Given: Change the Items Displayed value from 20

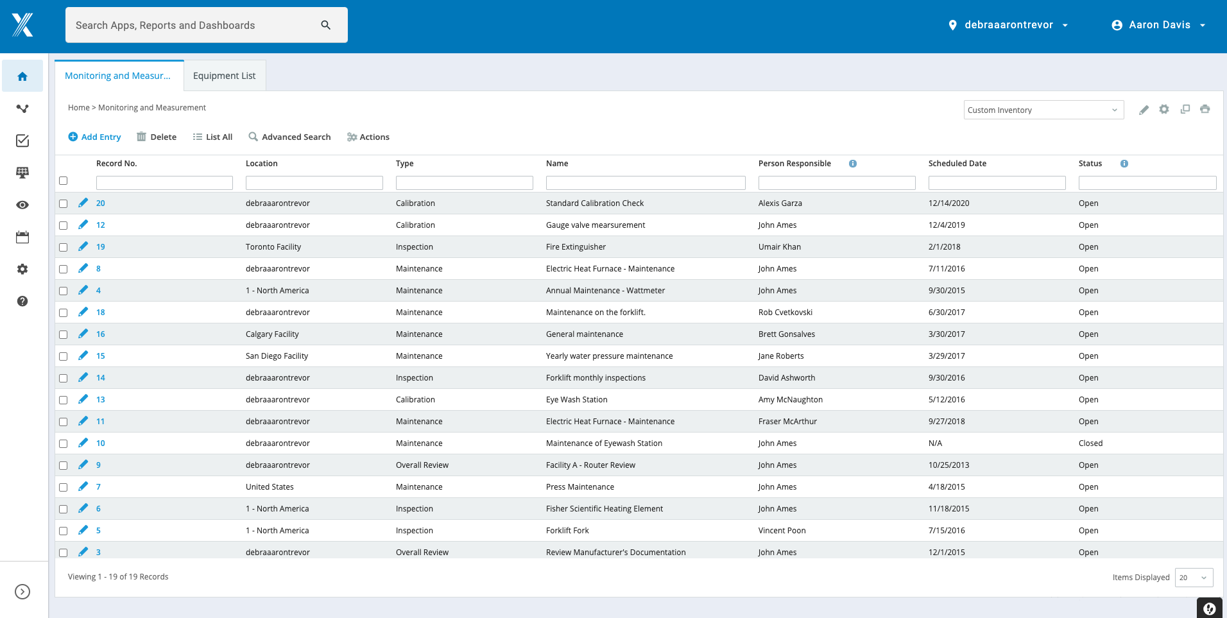Looking at the screenshot, I should pyautogui.click(x=1192, y=577).
